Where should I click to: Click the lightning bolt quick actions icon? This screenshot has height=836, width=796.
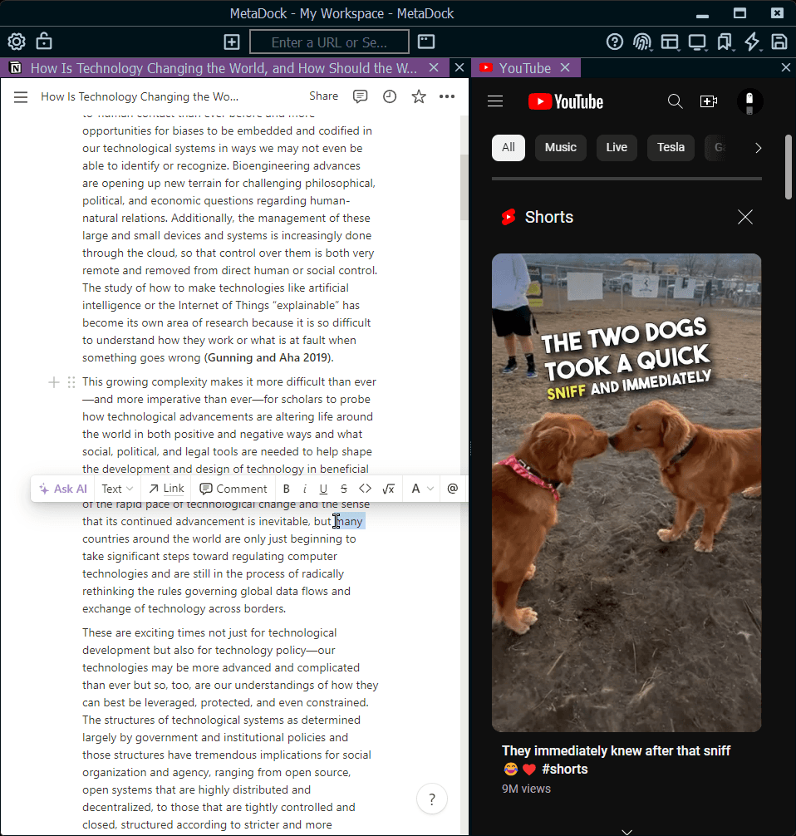[752, 42]
